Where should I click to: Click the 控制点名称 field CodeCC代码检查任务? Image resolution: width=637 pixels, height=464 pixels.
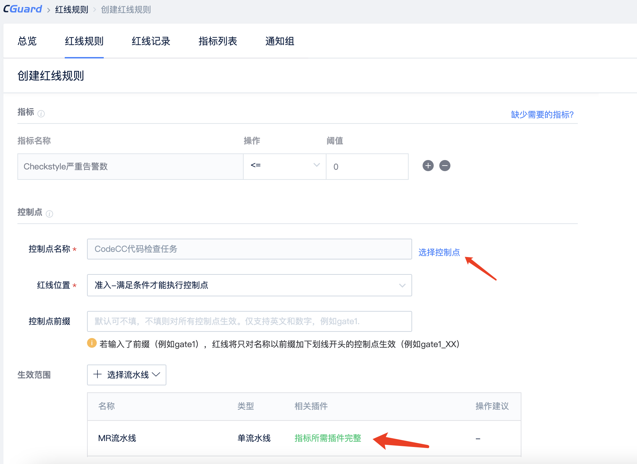pos(250,249)
